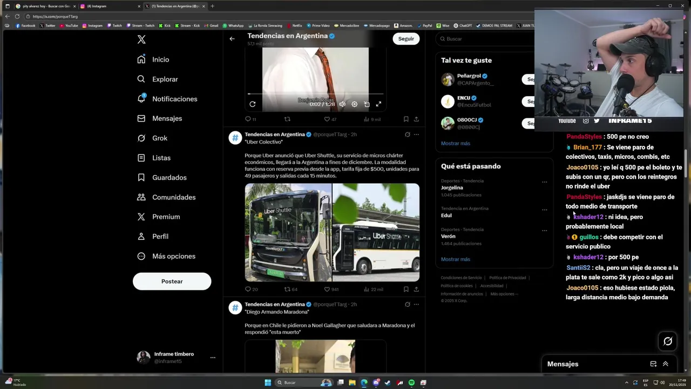The height and width of the screenshot is (389, 691).
Task: Click the Postear button
Action: click(172, 281)
